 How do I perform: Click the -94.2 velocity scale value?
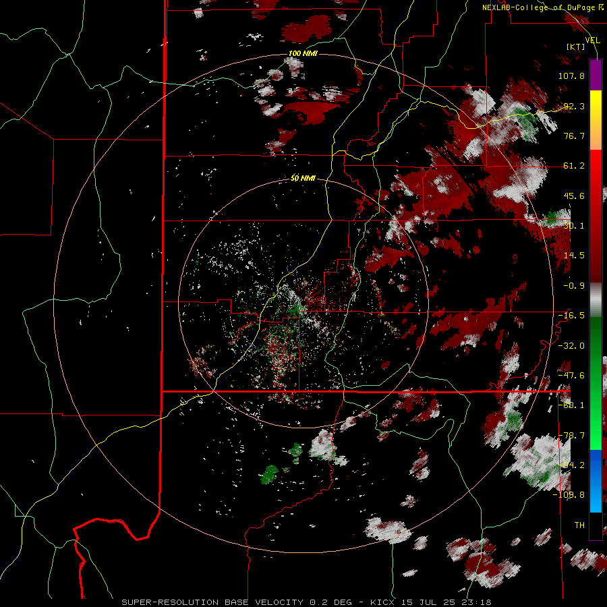571,465
